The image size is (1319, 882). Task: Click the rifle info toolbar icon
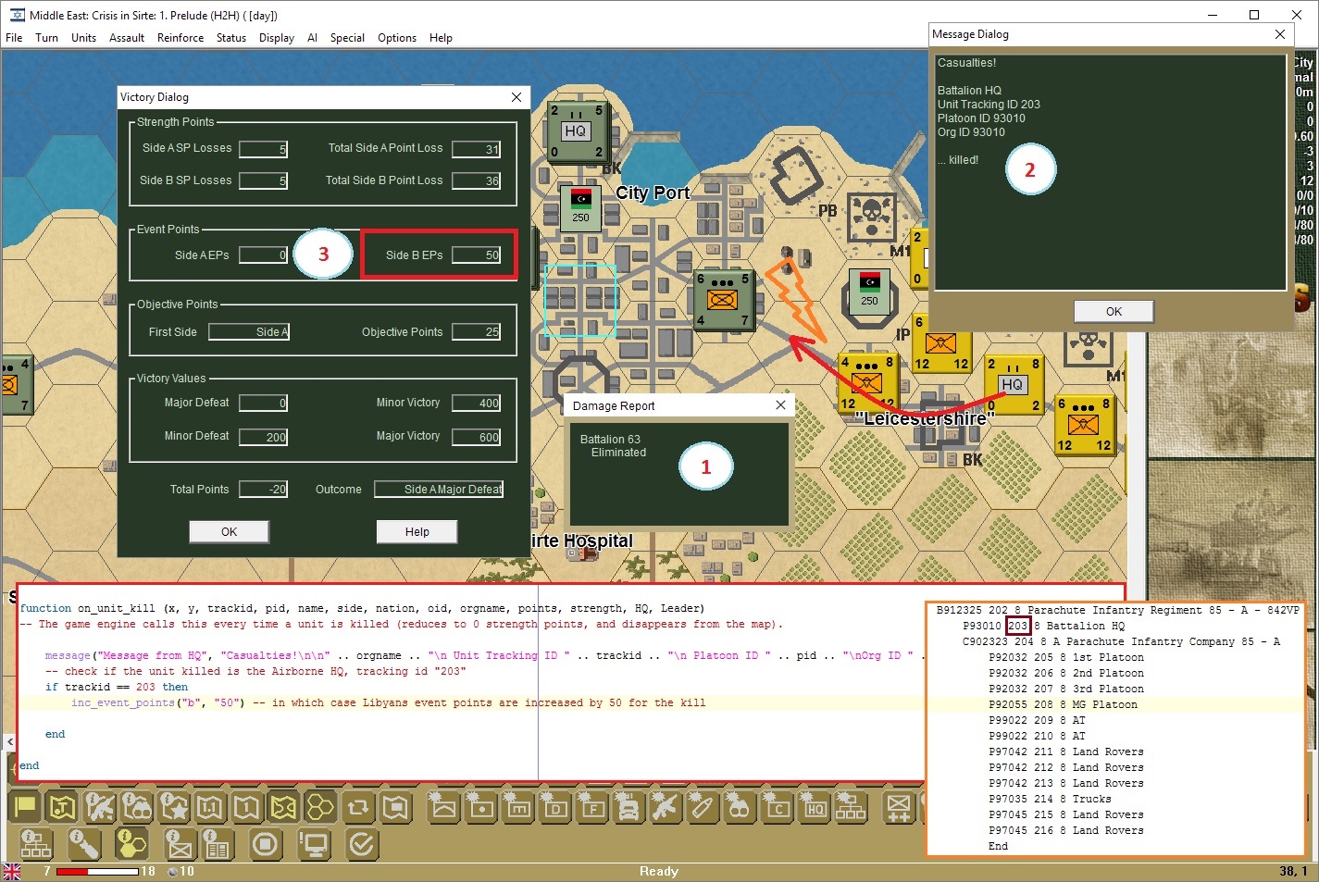tap(99, 806)
